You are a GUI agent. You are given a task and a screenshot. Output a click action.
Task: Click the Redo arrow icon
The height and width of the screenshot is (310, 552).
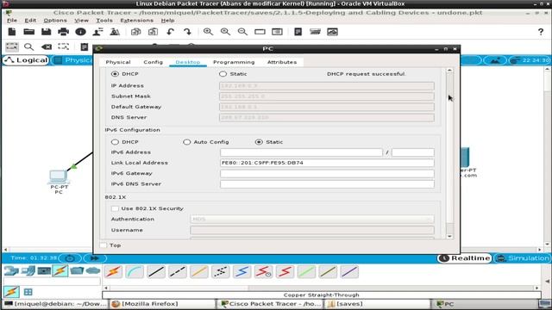pyautogui.click(x=188, y=32)
